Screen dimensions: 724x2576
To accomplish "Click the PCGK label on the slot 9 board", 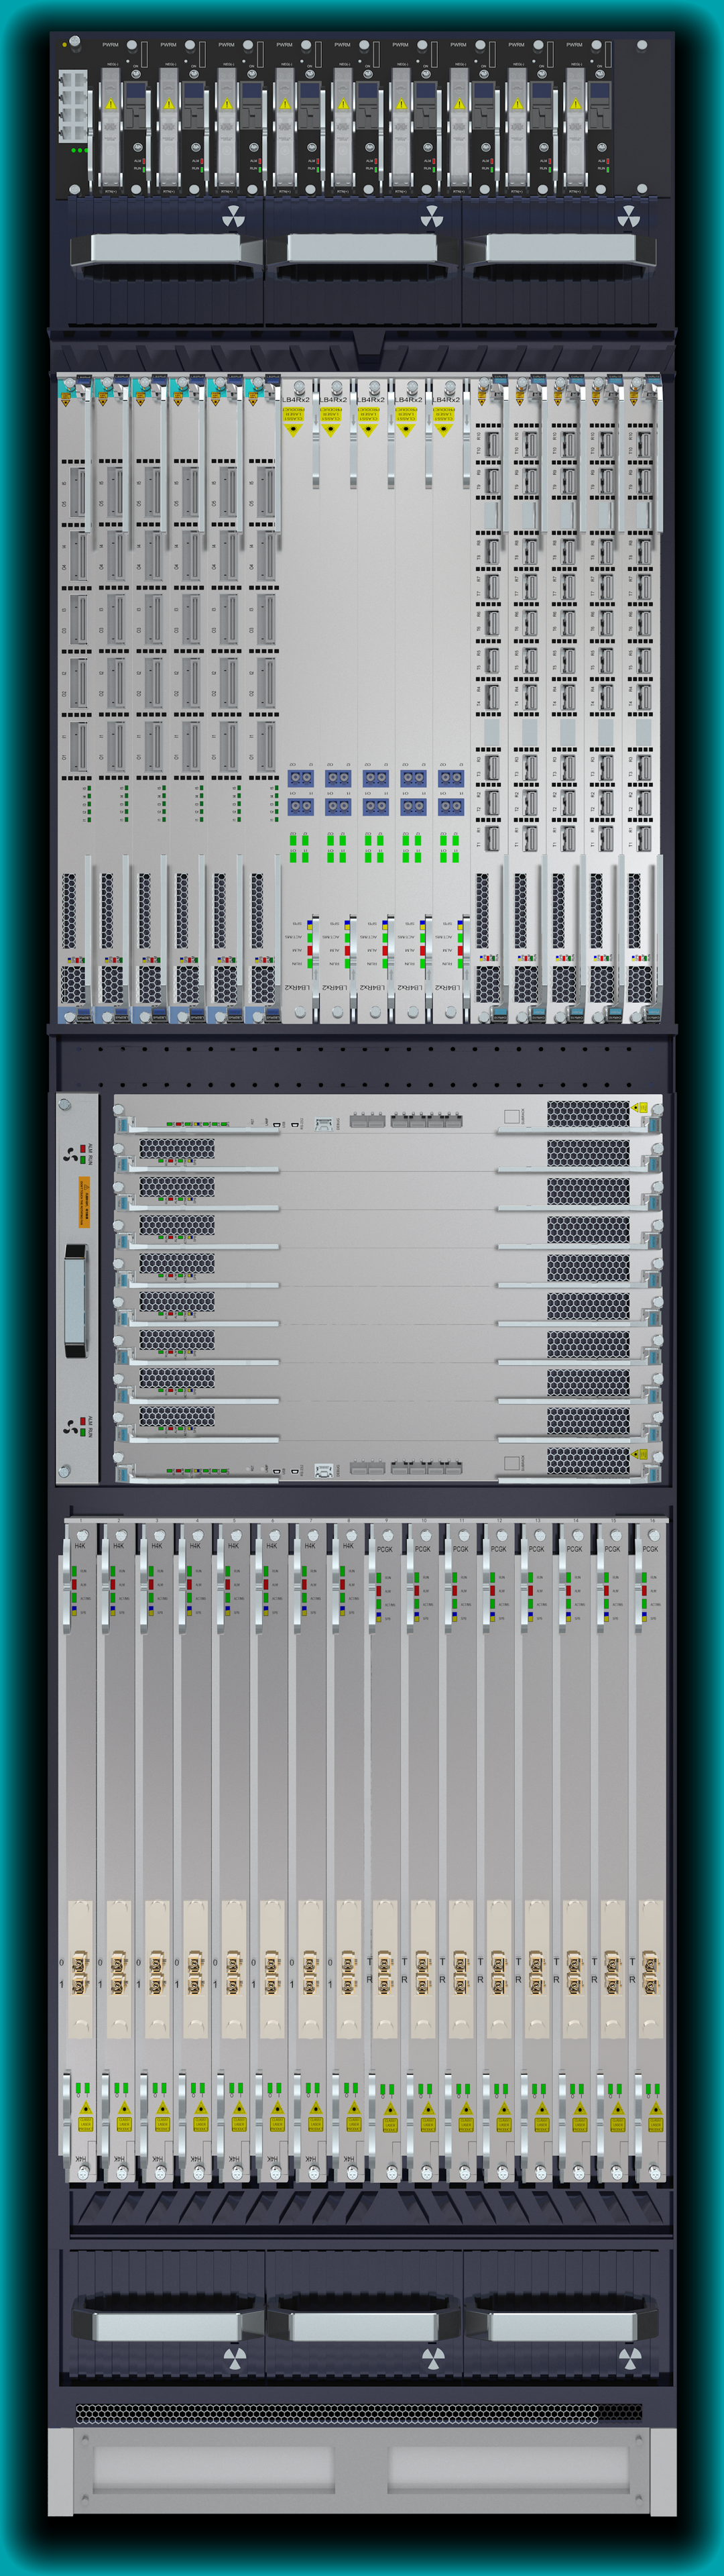I will (x=385, y=1549).
